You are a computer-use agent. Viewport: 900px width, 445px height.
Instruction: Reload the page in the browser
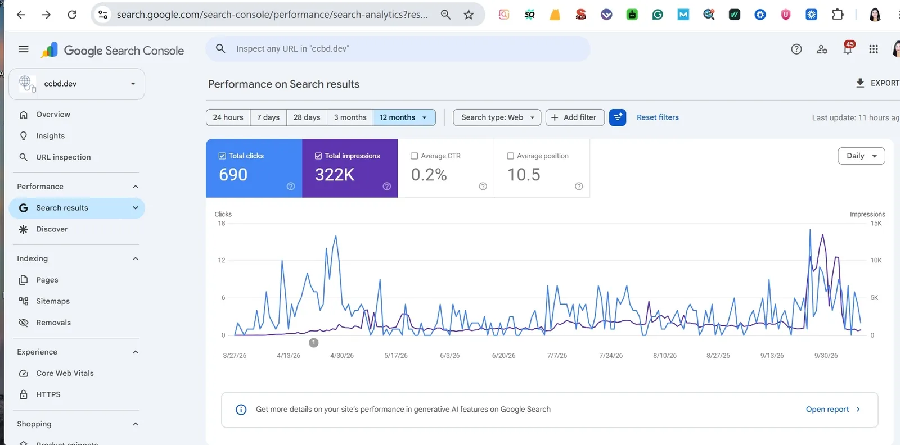pyautogui.click(x=72, y=15)
